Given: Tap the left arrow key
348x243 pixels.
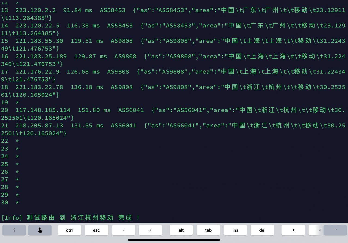Looking at the screenshot, I should point(293,230).
